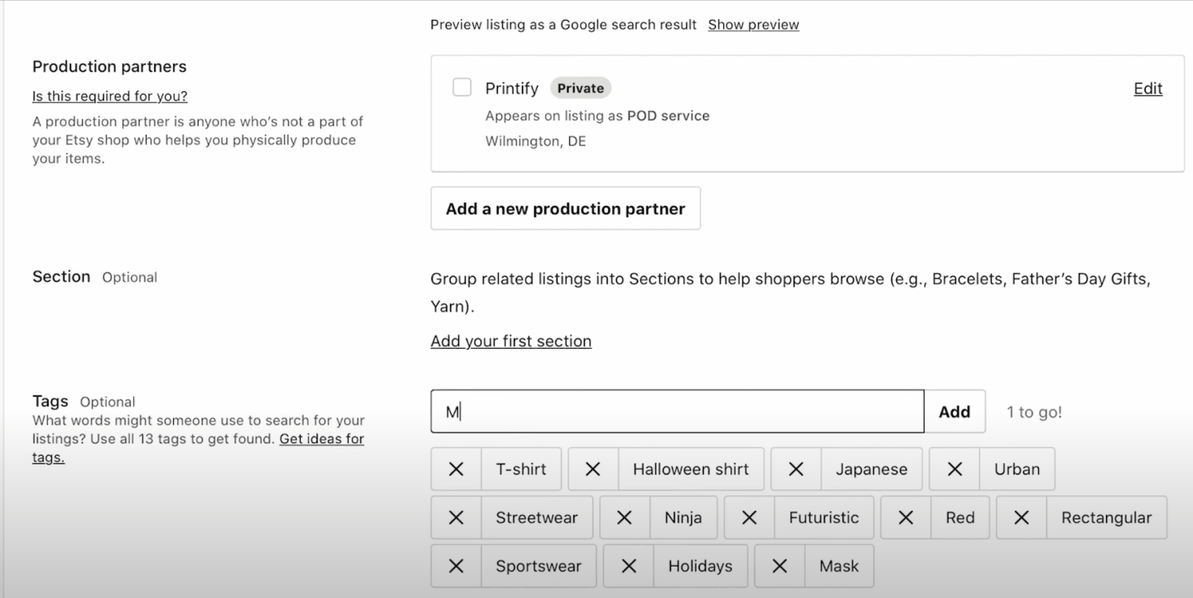
Task: Remove the Japanese tag
Action: click(796, 469)
